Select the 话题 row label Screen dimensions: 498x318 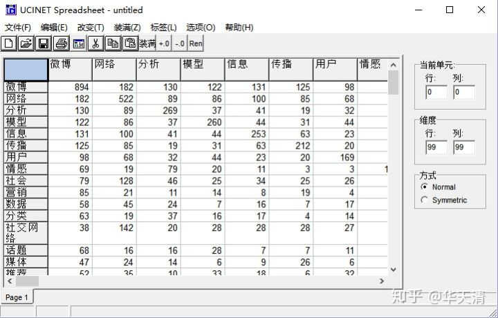[x=26, y=250]
